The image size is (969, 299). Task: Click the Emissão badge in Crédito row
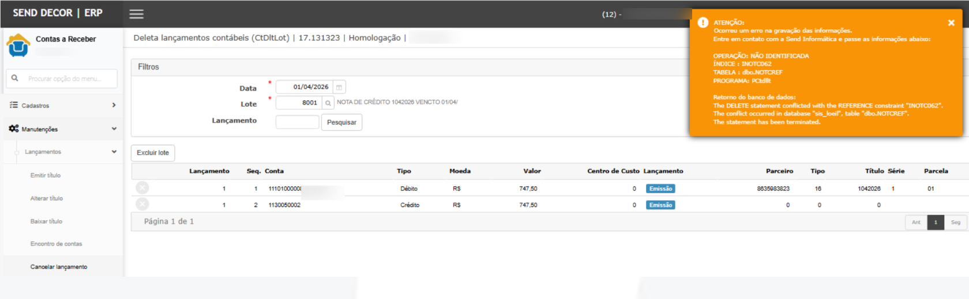660,205
